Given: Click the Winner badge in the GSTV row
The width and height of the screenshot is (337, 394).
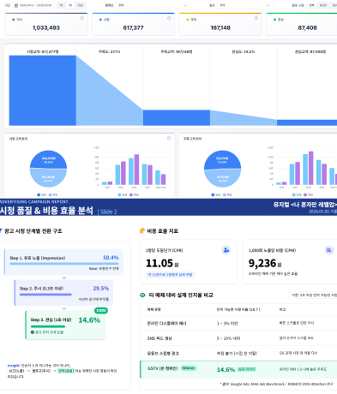Looking at the screenshot, I should pos(189,368).
